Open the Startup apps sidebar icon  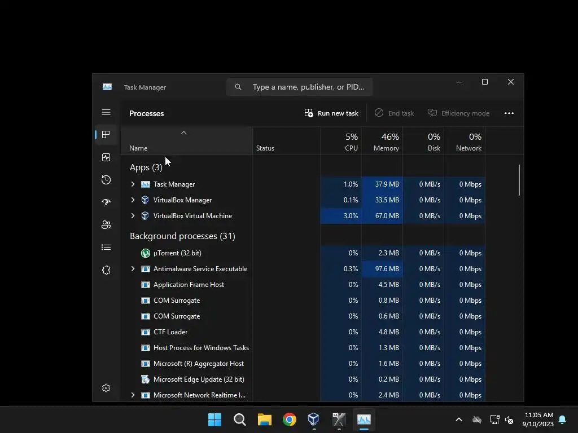coord(106,202)
